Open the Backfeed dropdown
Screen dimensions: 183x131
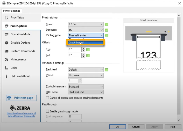[86, 70]
